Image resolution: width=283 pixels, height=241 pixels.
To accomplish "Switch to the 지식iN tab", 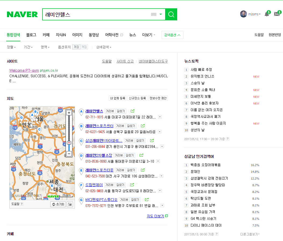I will 61,35.
